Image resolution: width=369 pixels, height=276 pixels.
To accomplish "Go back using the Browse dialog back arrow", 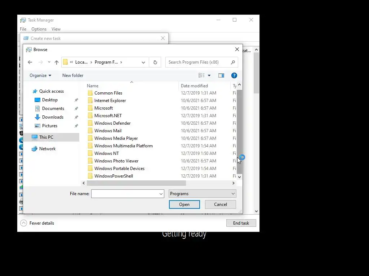I will click(x=30, y=62).
